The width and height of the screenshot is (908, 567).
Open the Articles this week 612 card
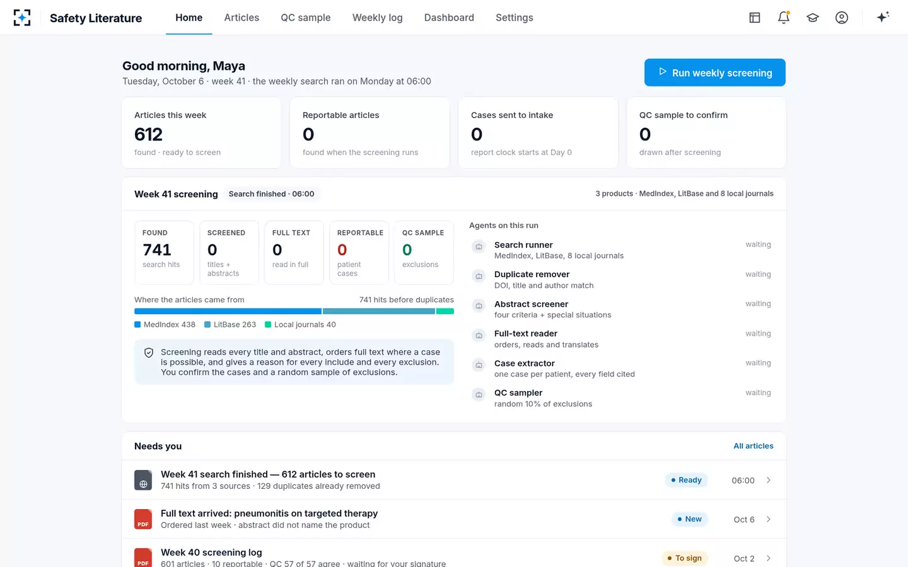tap(201, 133)
